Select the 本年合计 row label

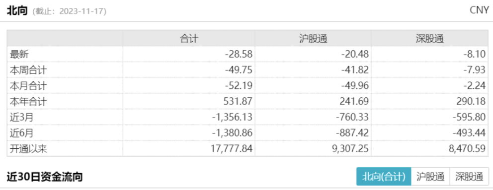point(28,101)
